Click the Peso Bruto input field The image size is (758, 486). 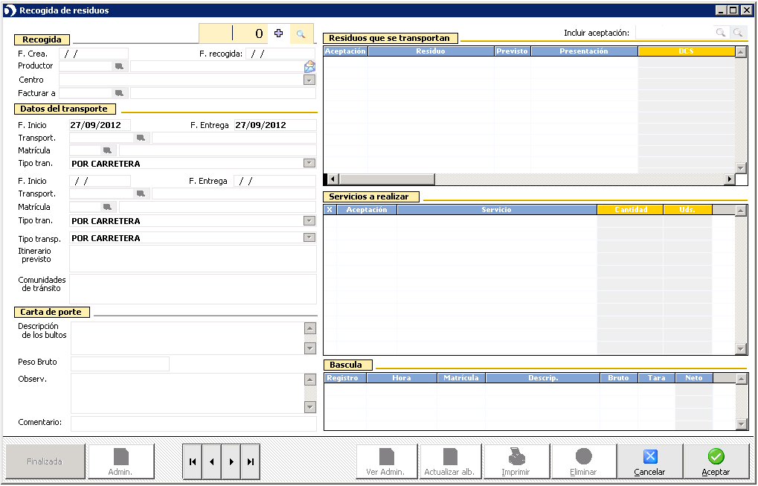coord(120,363)
